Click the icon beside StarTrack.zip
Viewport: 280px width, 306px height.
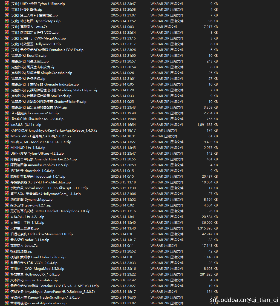7,96
